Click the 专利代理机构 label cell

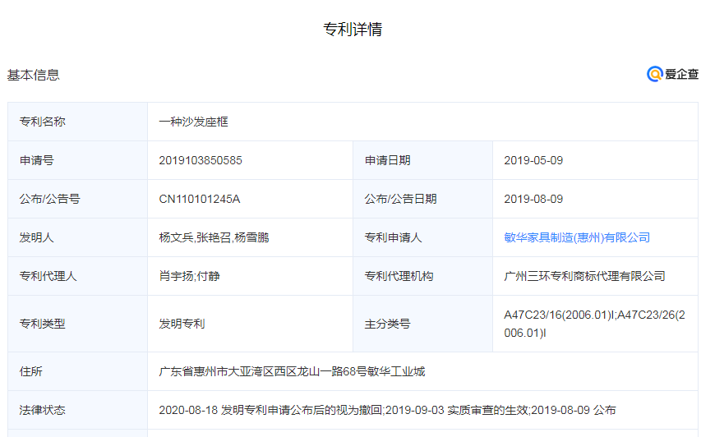(x=399, y=276)
